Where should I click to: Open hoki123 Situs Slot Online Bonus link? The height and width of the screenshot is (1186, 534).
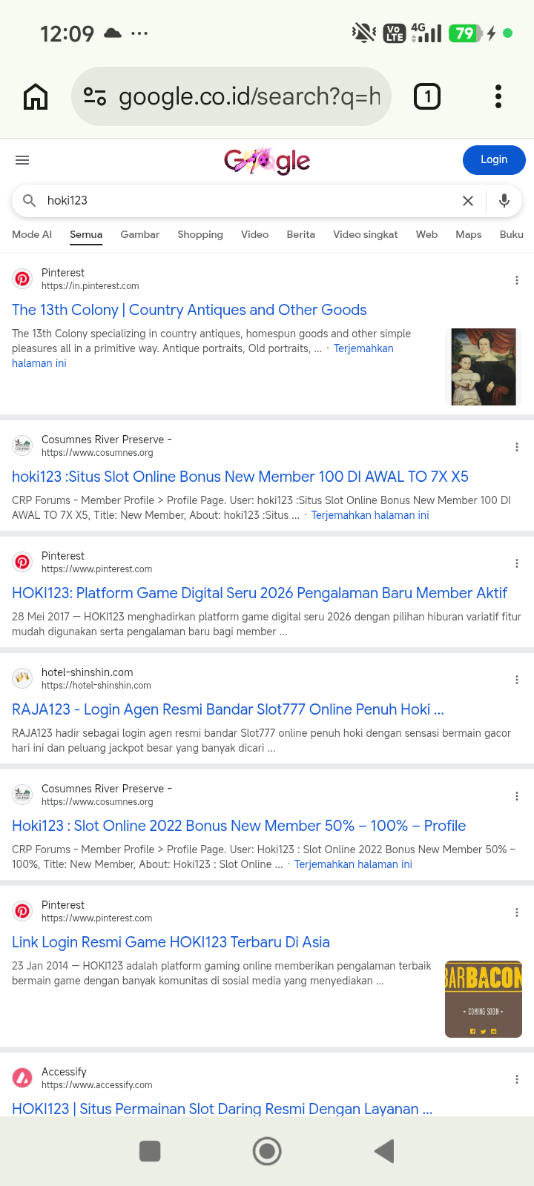pos(240,477)
